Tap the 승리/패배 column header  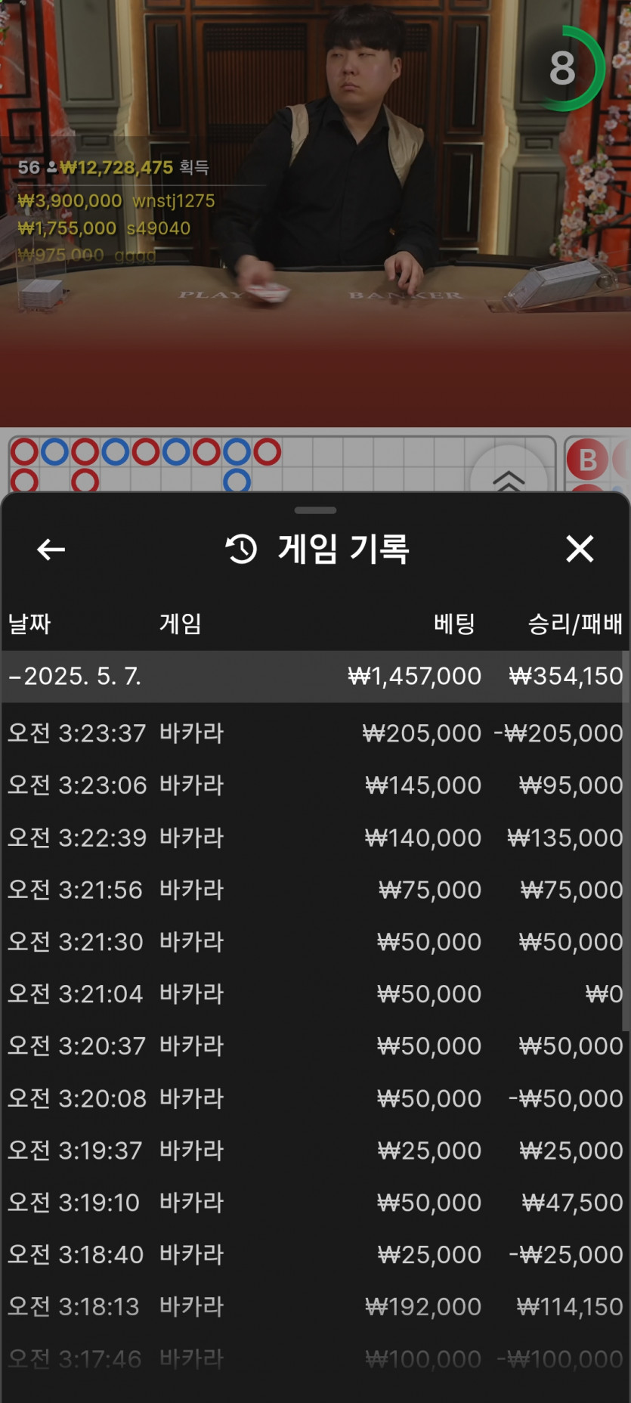coord(575,624)
